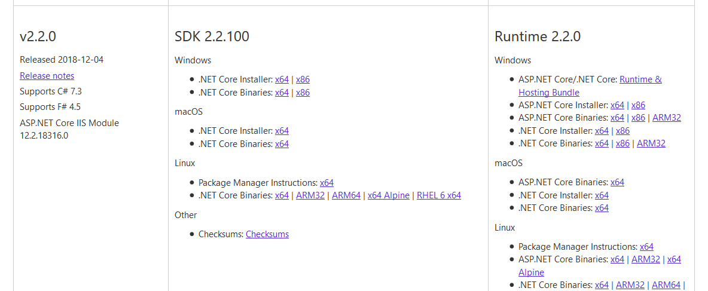Download Runtime Windows ASP.NET Core Binaries ARM32

(x=667, y=118)
